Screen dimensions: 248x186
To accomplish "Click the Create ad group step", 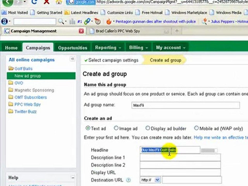I will pyautogui.click(x=165, y=60).
